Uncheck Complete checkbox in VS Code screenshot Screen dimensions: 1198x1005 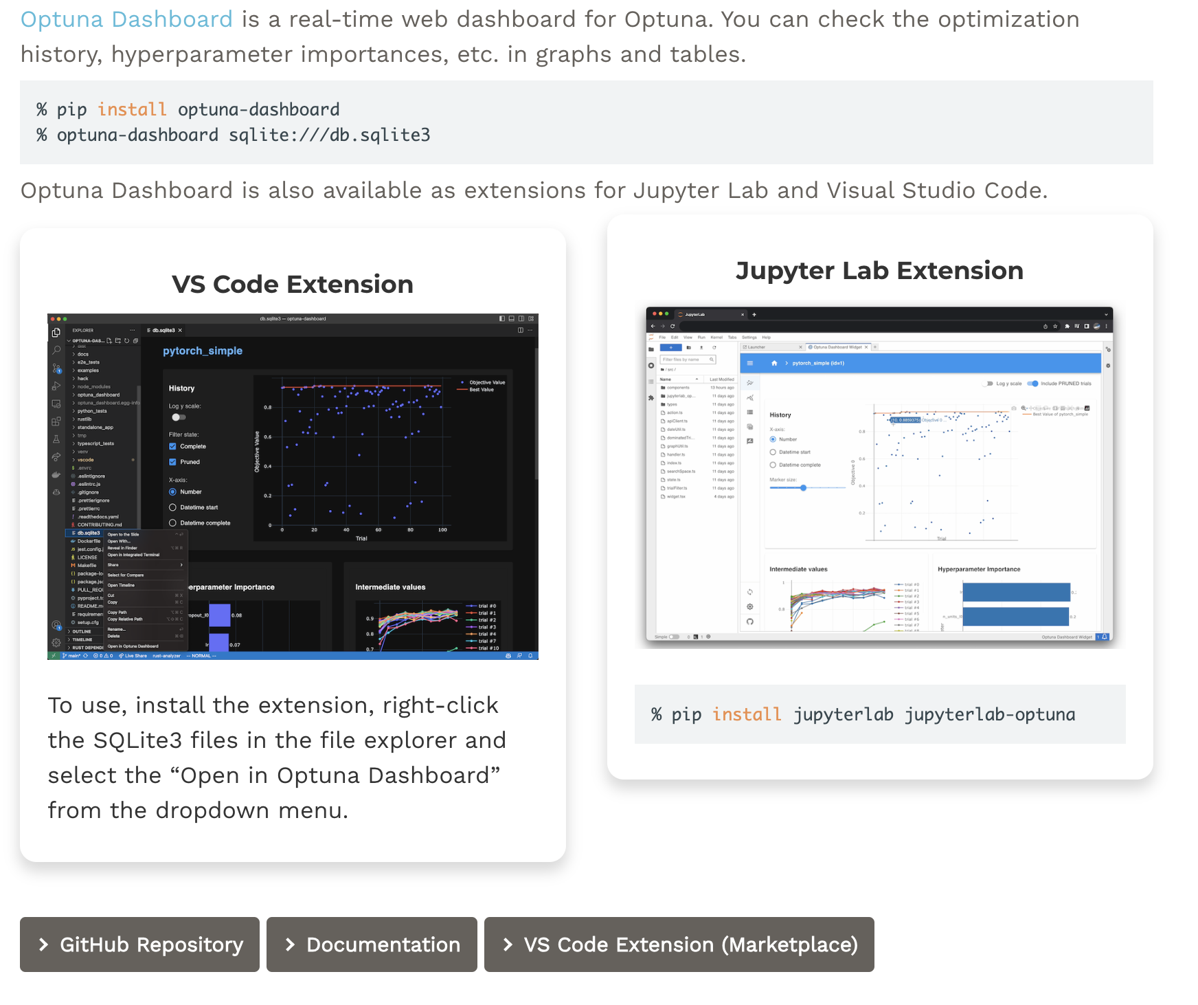(172, 446)
